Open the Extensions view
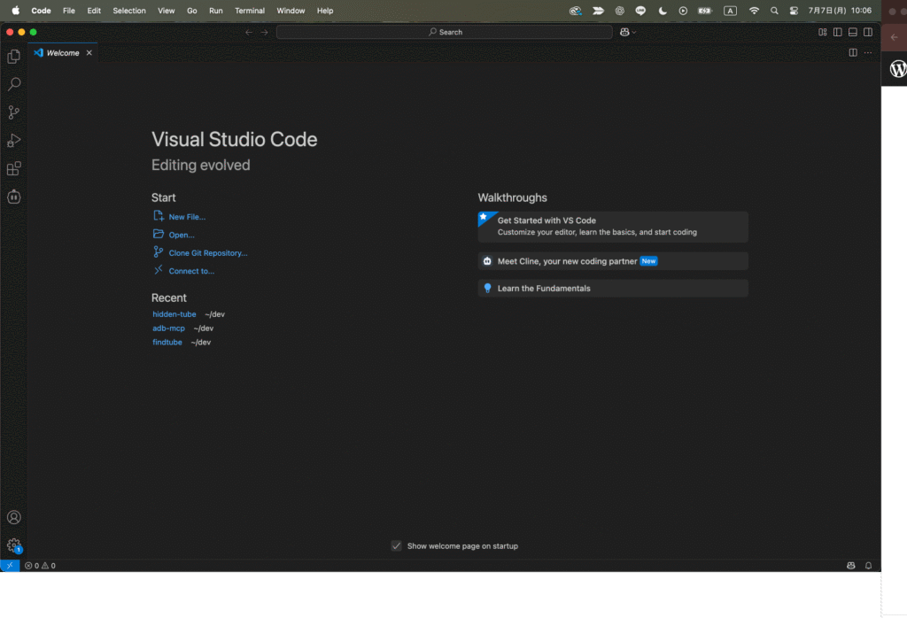 click(14, 169)
